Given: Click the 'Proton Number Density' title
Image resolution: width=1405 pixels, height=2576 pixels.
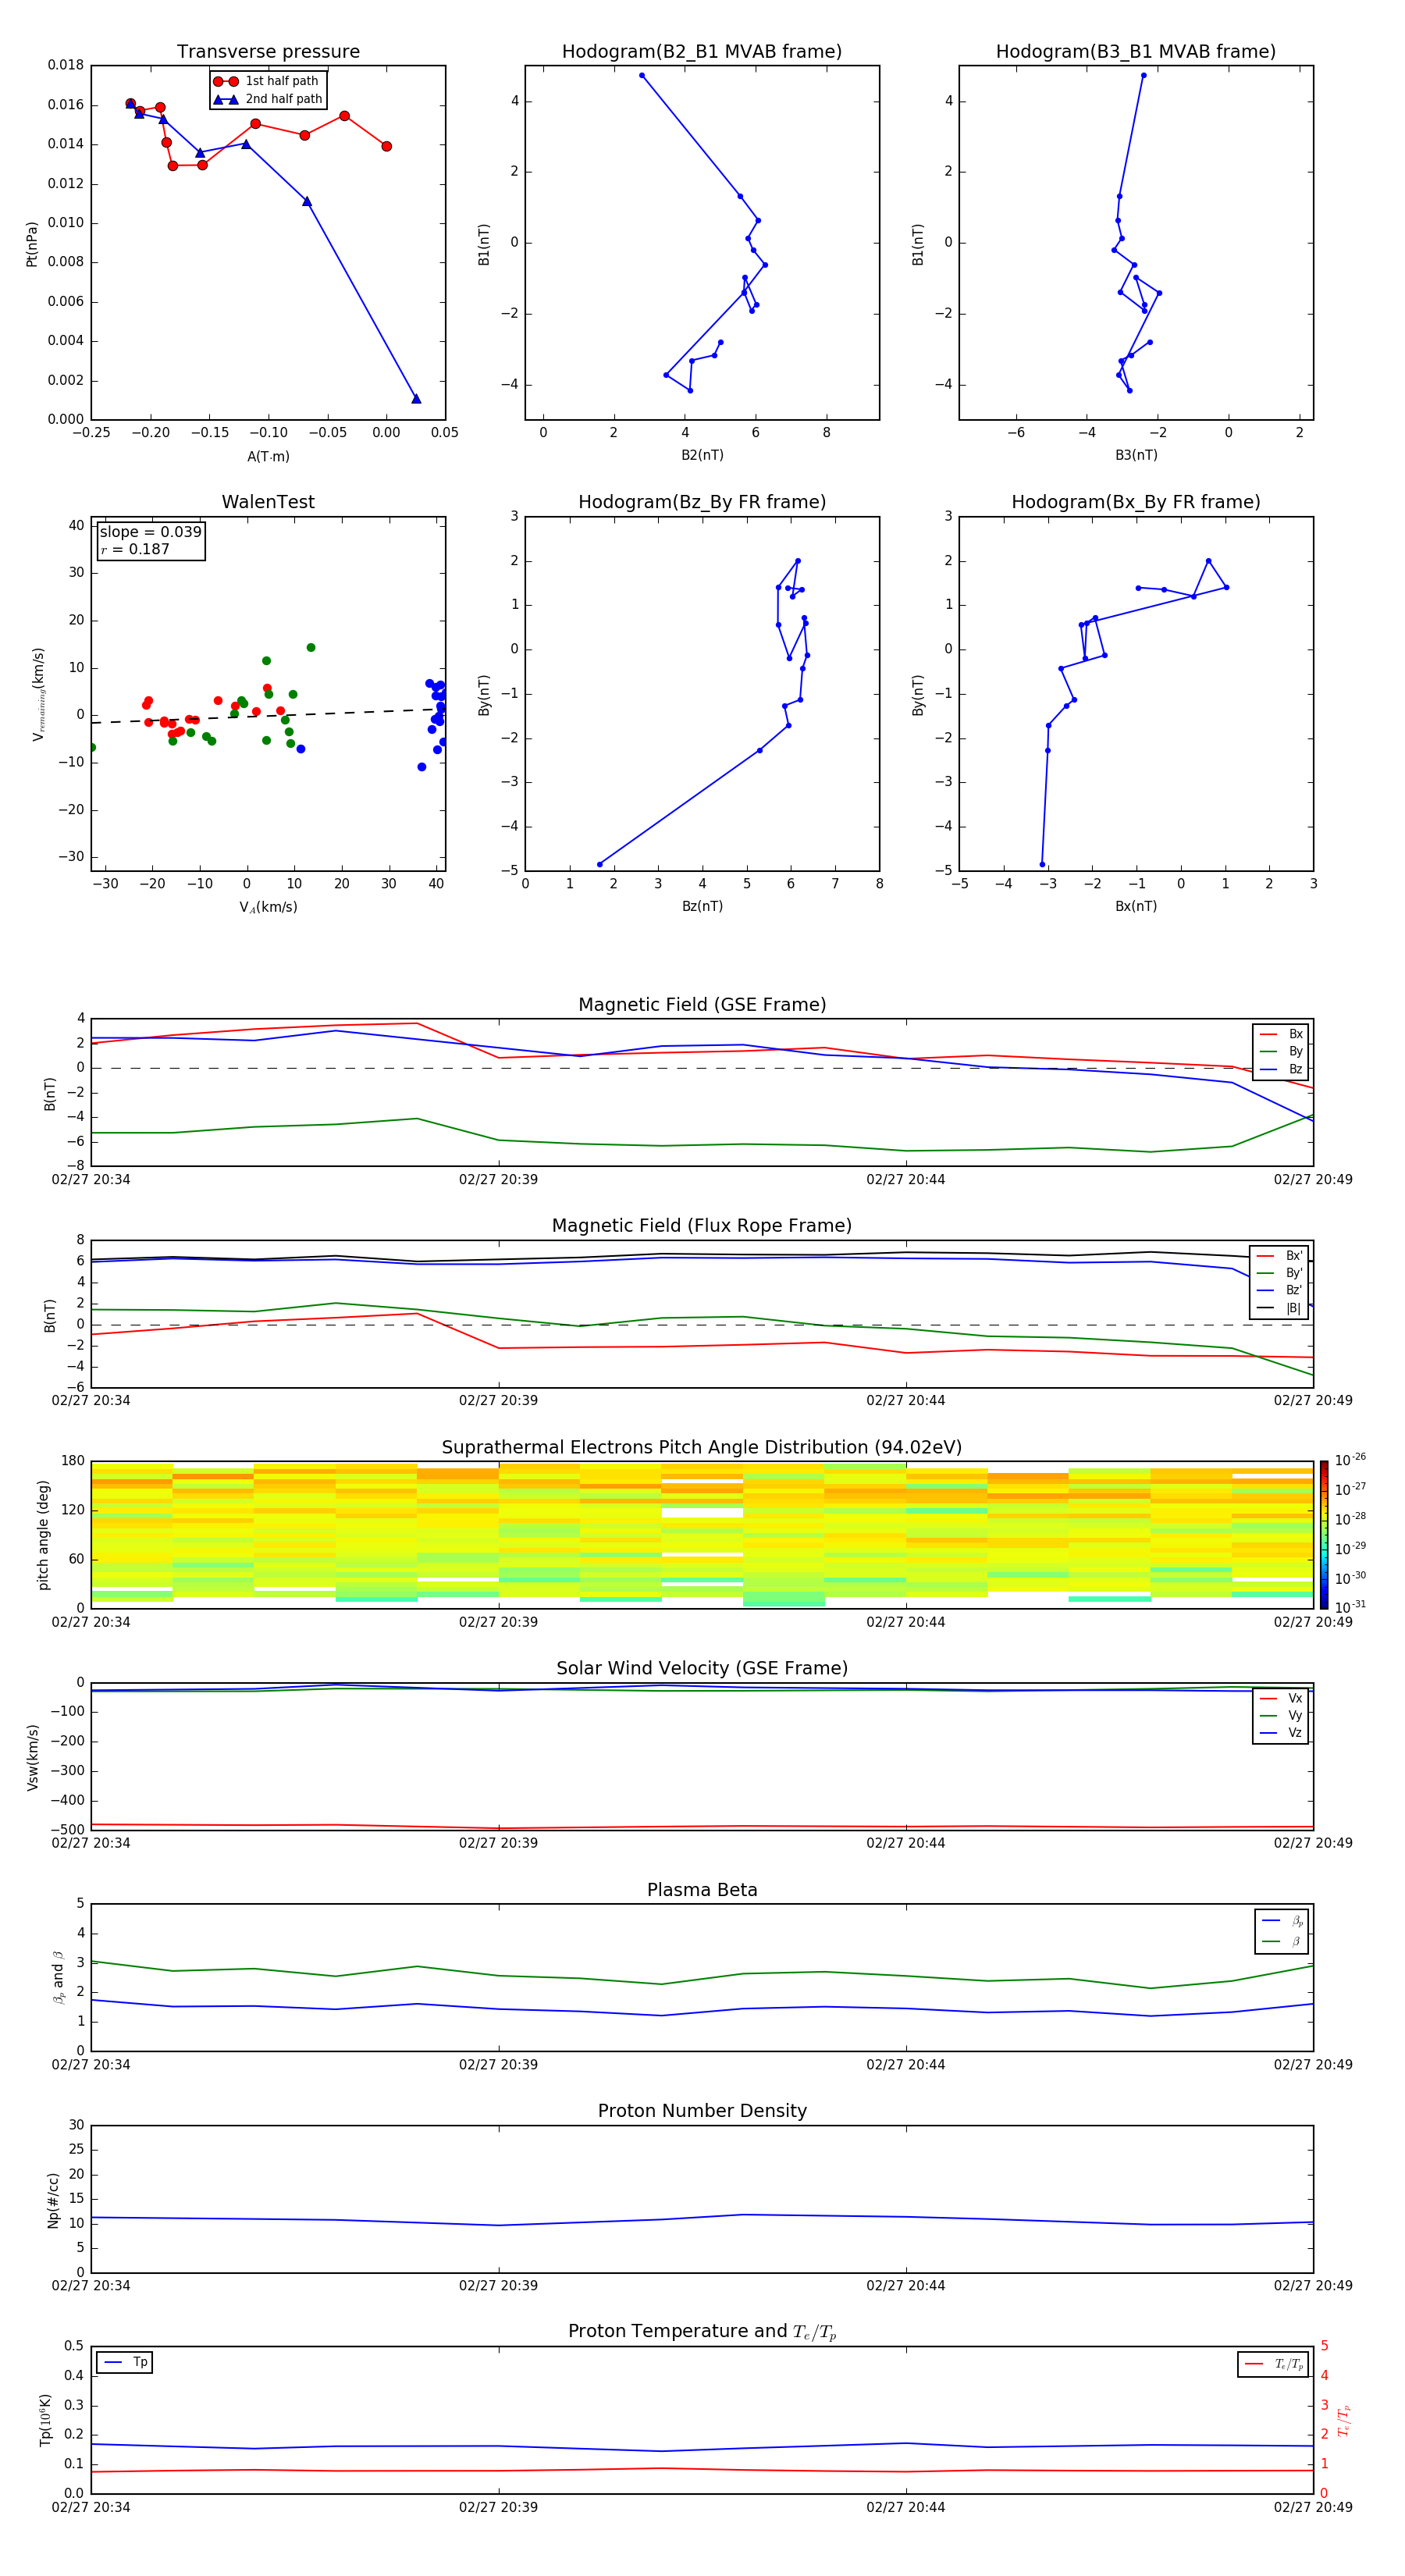Looking at the screenshot, I should coord(702,2111).
